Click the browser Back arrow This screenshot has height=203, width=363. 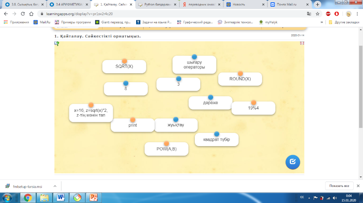[6, 14]
